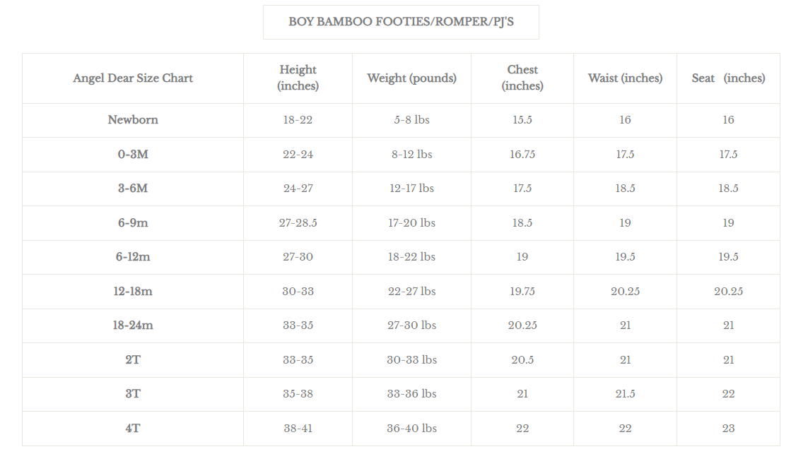Click the Waist (inches) column header
Image resolution: width=796 pixels, height=454 pixels.
coord(626,78)
